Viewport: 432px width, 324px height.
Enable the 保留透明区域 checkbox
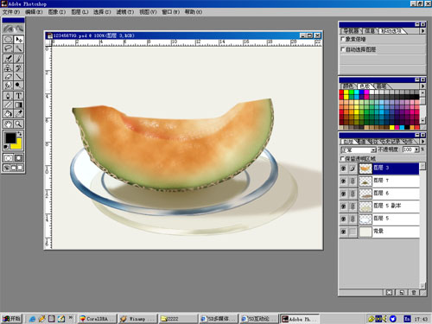coord(342,158)
